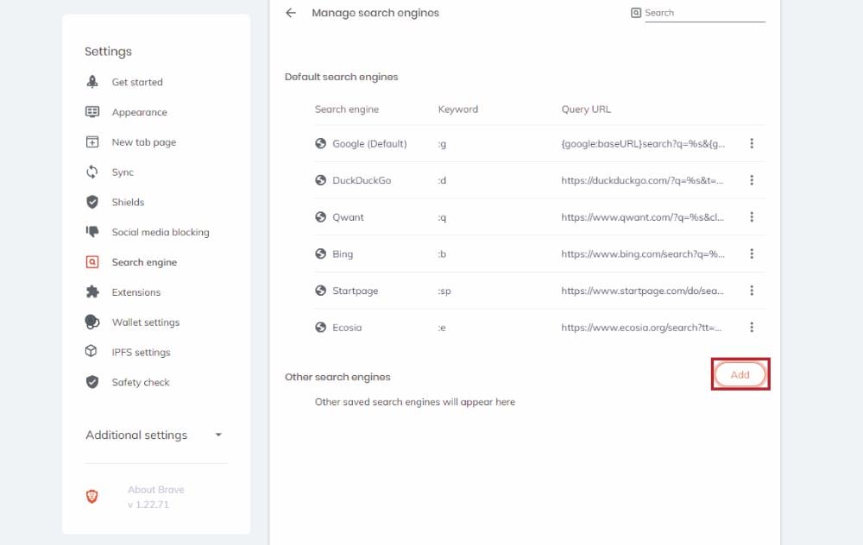The image size is (863, 545).
Task: Click the version v 1.22.71 text
Action: [148, 504]
